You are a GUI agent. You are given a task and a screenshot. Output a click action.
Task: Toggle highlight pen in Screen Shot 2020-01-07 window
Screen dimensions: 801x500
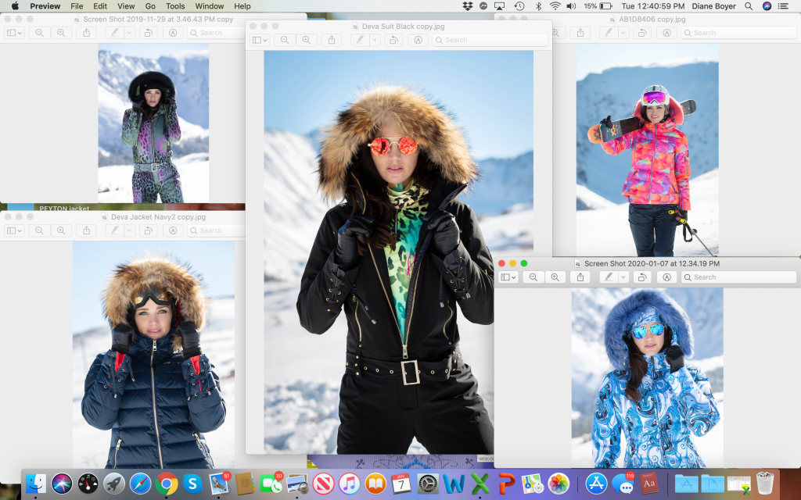pos(609,277)
